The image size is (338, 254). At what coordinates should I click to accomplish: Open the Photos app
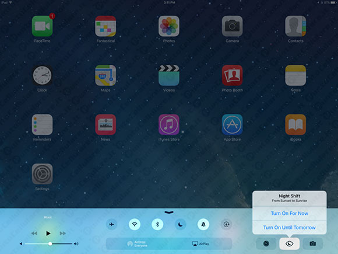(169, 26)
